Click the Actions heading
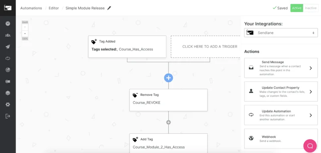This screenshot has width=321, height=153. [252, 52]
